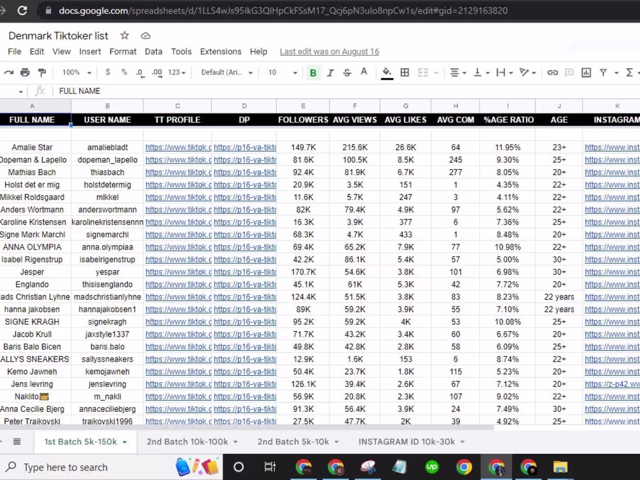
Task: Click the insert chart icon
Action: click(586, 73)
